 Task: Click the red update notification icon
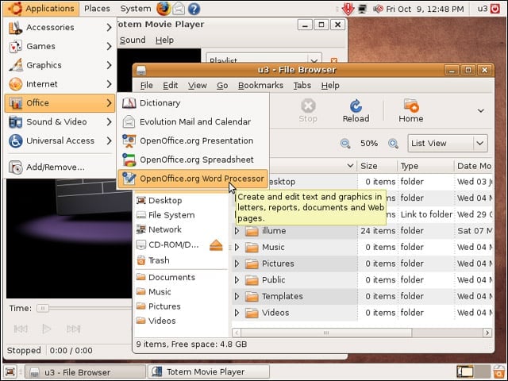click(348, 9)
